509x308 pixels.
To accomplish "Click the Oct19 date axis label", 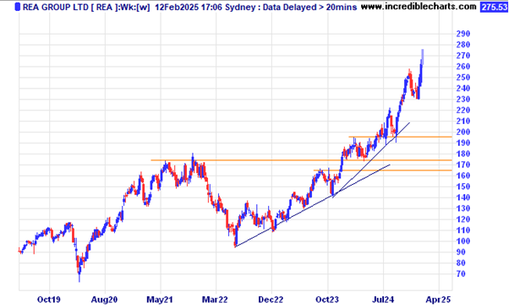I will point(49,300).
